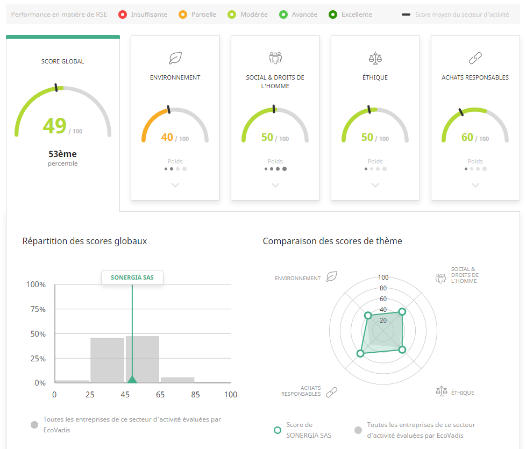
Task: Click the leaf icon beside radar Environnement label
Action: 332,277
